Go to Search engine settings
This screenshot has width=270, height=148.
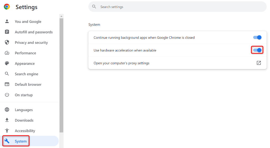26,74
